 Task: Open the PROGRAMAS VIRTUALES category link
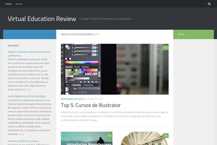coord(72,99)
